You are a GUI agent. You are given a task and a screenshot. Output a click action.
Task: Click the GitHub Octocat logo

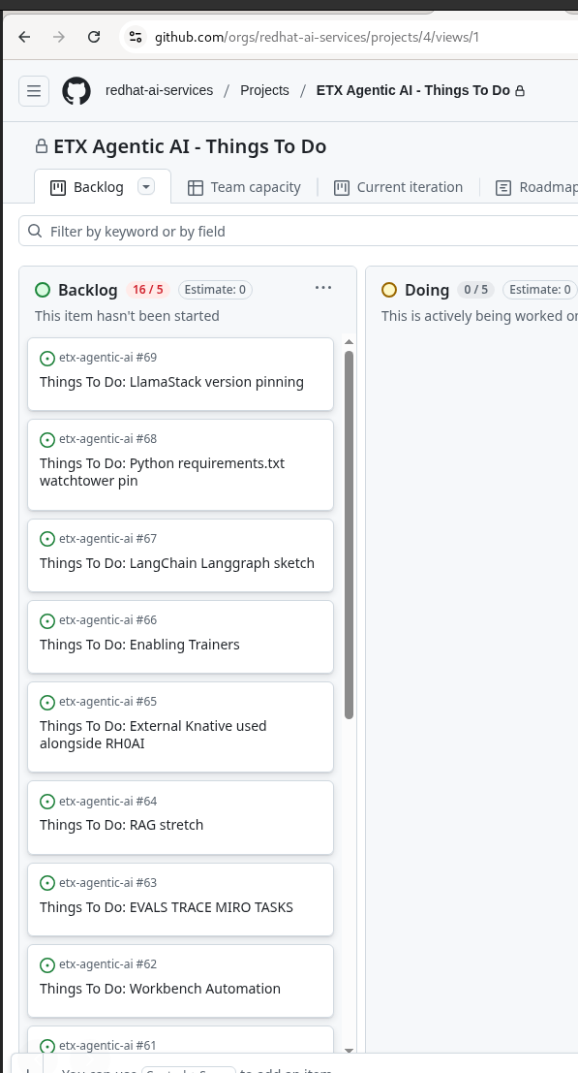point(76,90)
